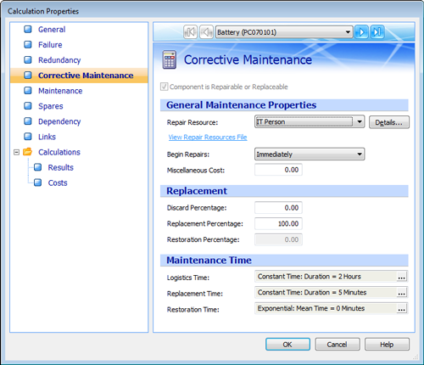Viewport: 424px width, 365px height.
Task: Open Replacement Time ellipsis editor
Action: pos(402,293)
